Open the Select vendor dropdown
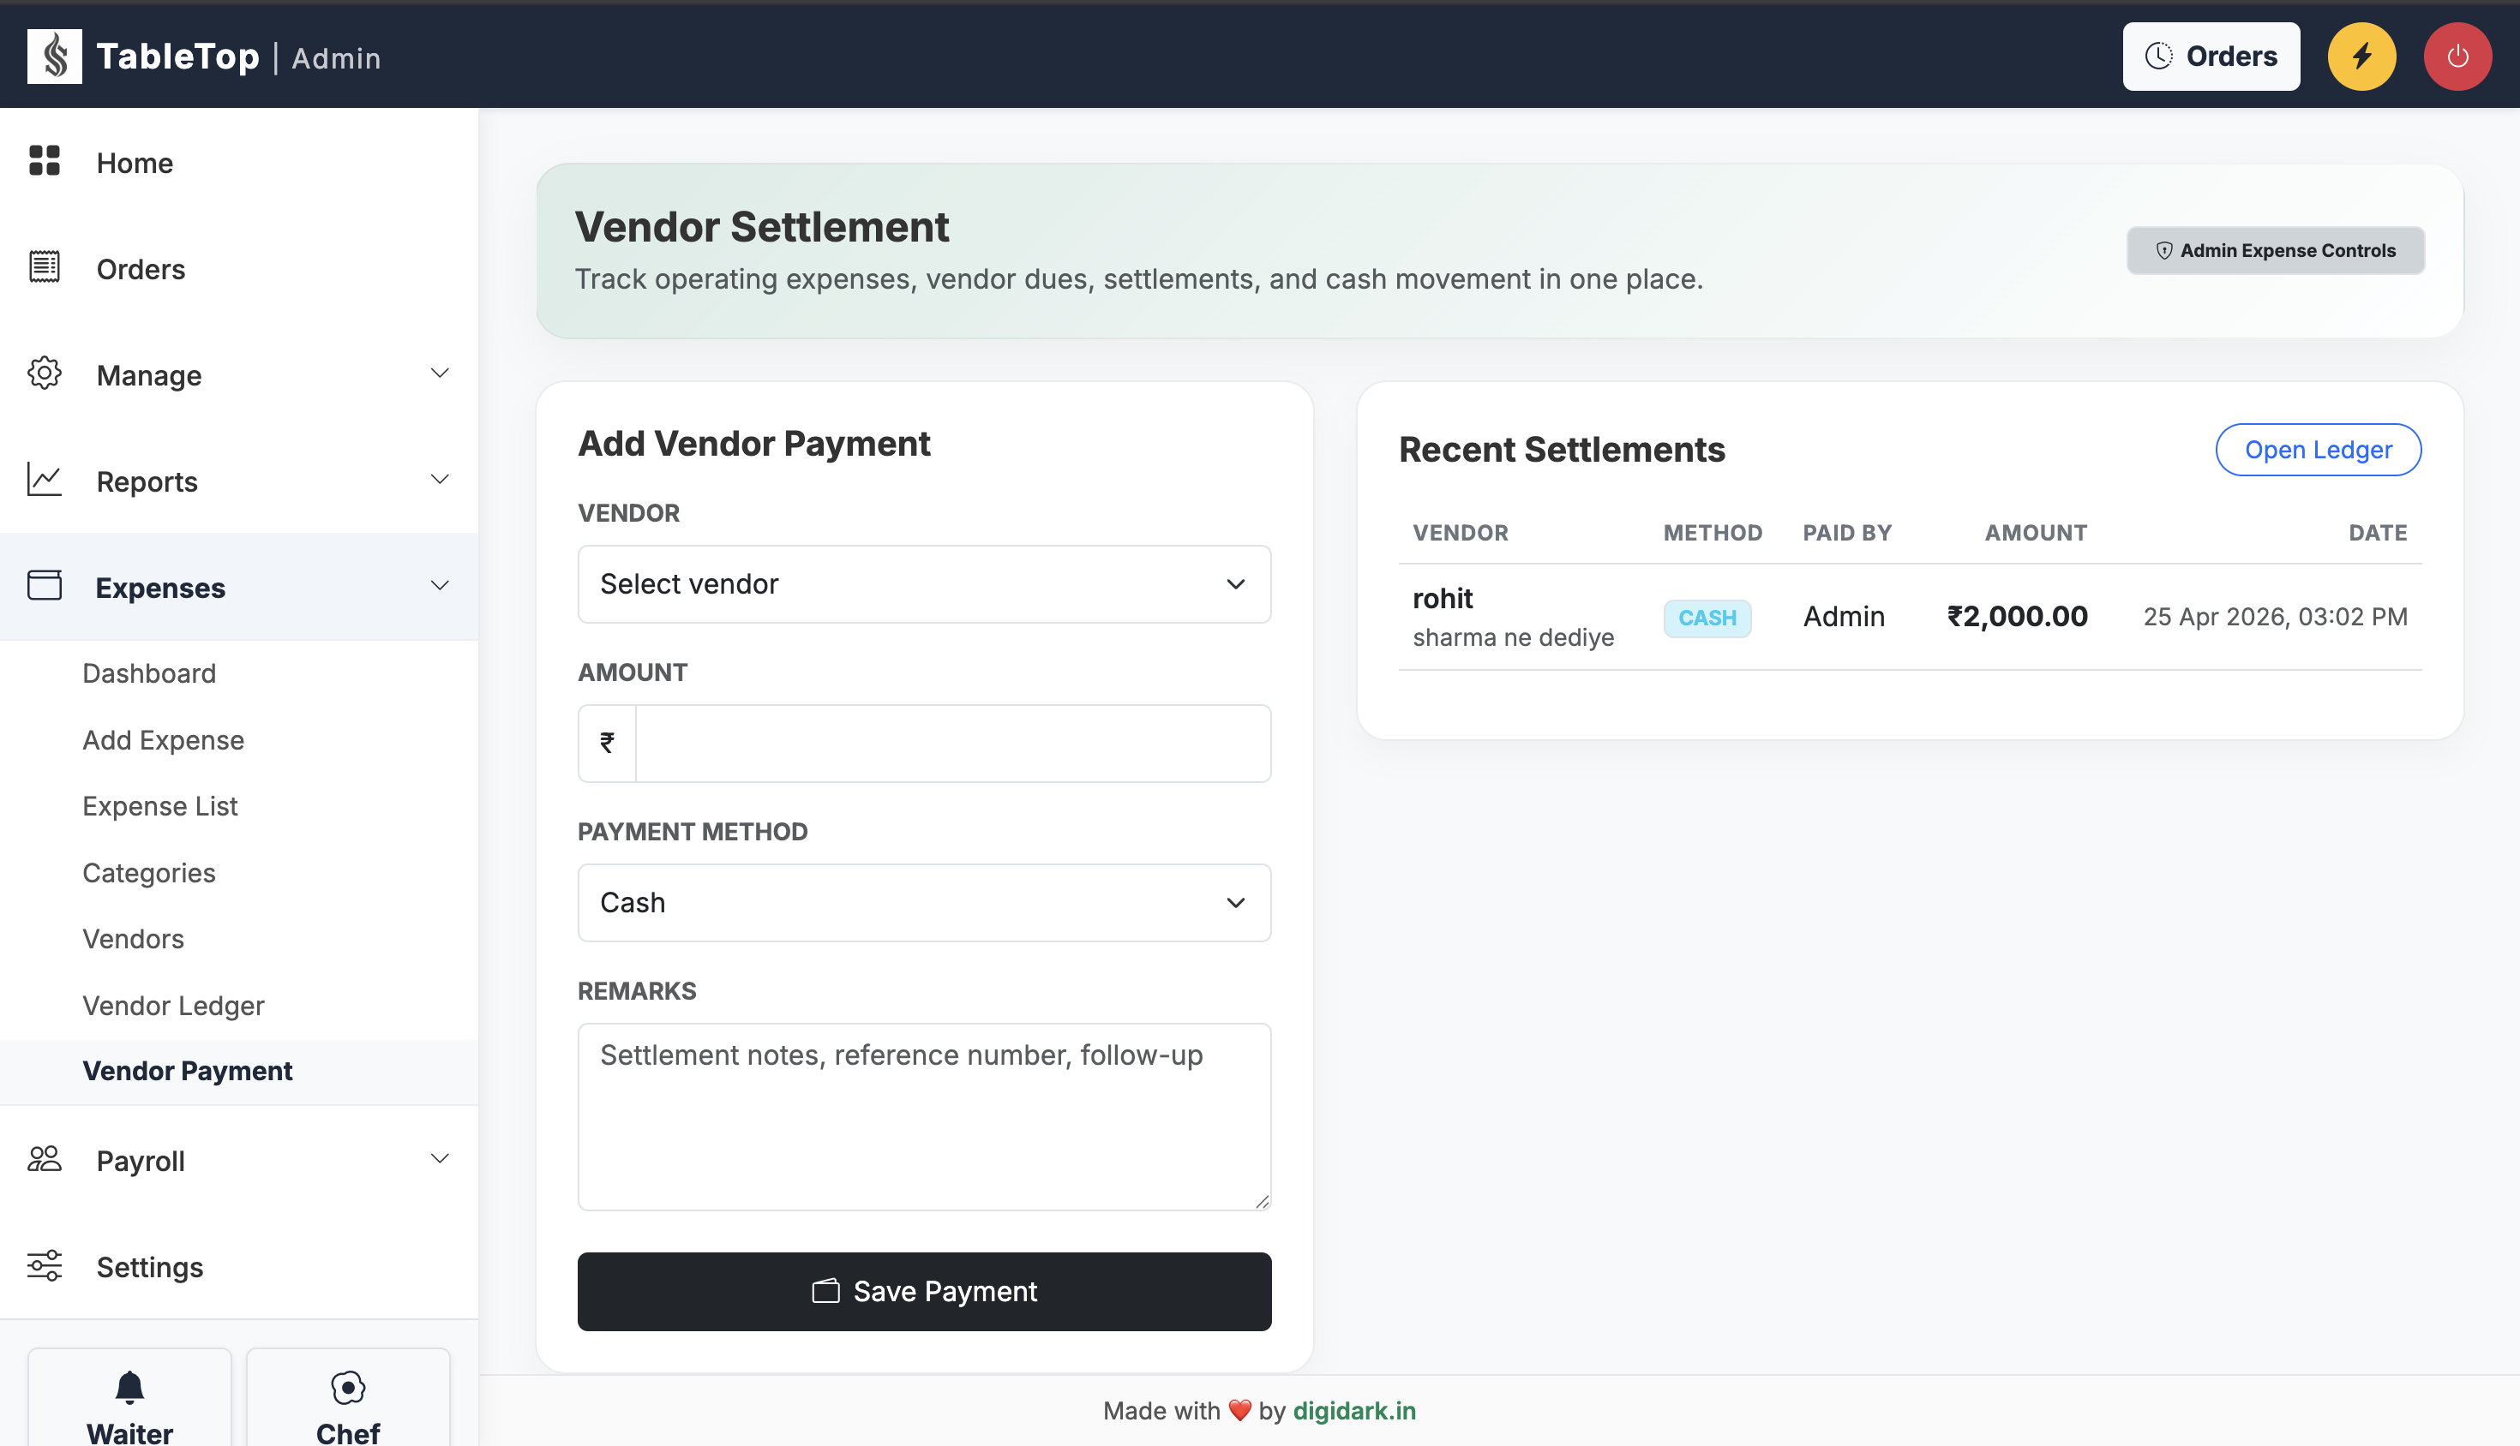Screen dimensions: 2520x1446 point(924,584)
